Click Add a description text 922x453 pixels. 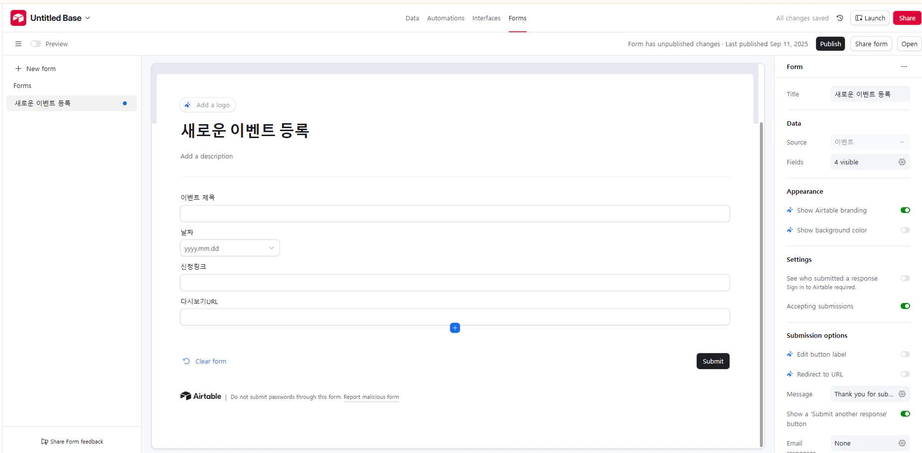tap(206, 156)
